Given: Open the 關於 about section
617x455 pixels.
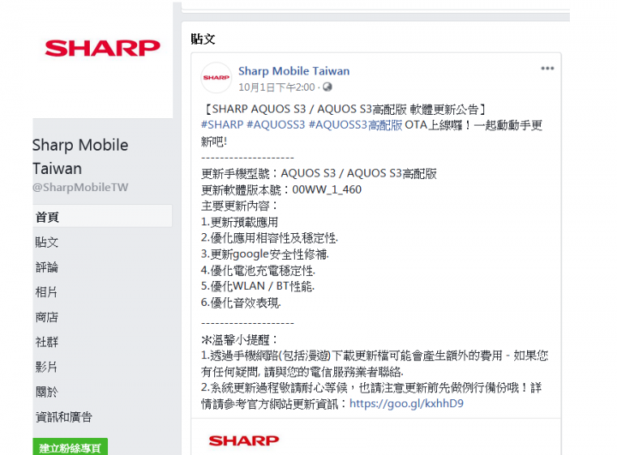Looking at the screenshot, I should coord(46,392).
